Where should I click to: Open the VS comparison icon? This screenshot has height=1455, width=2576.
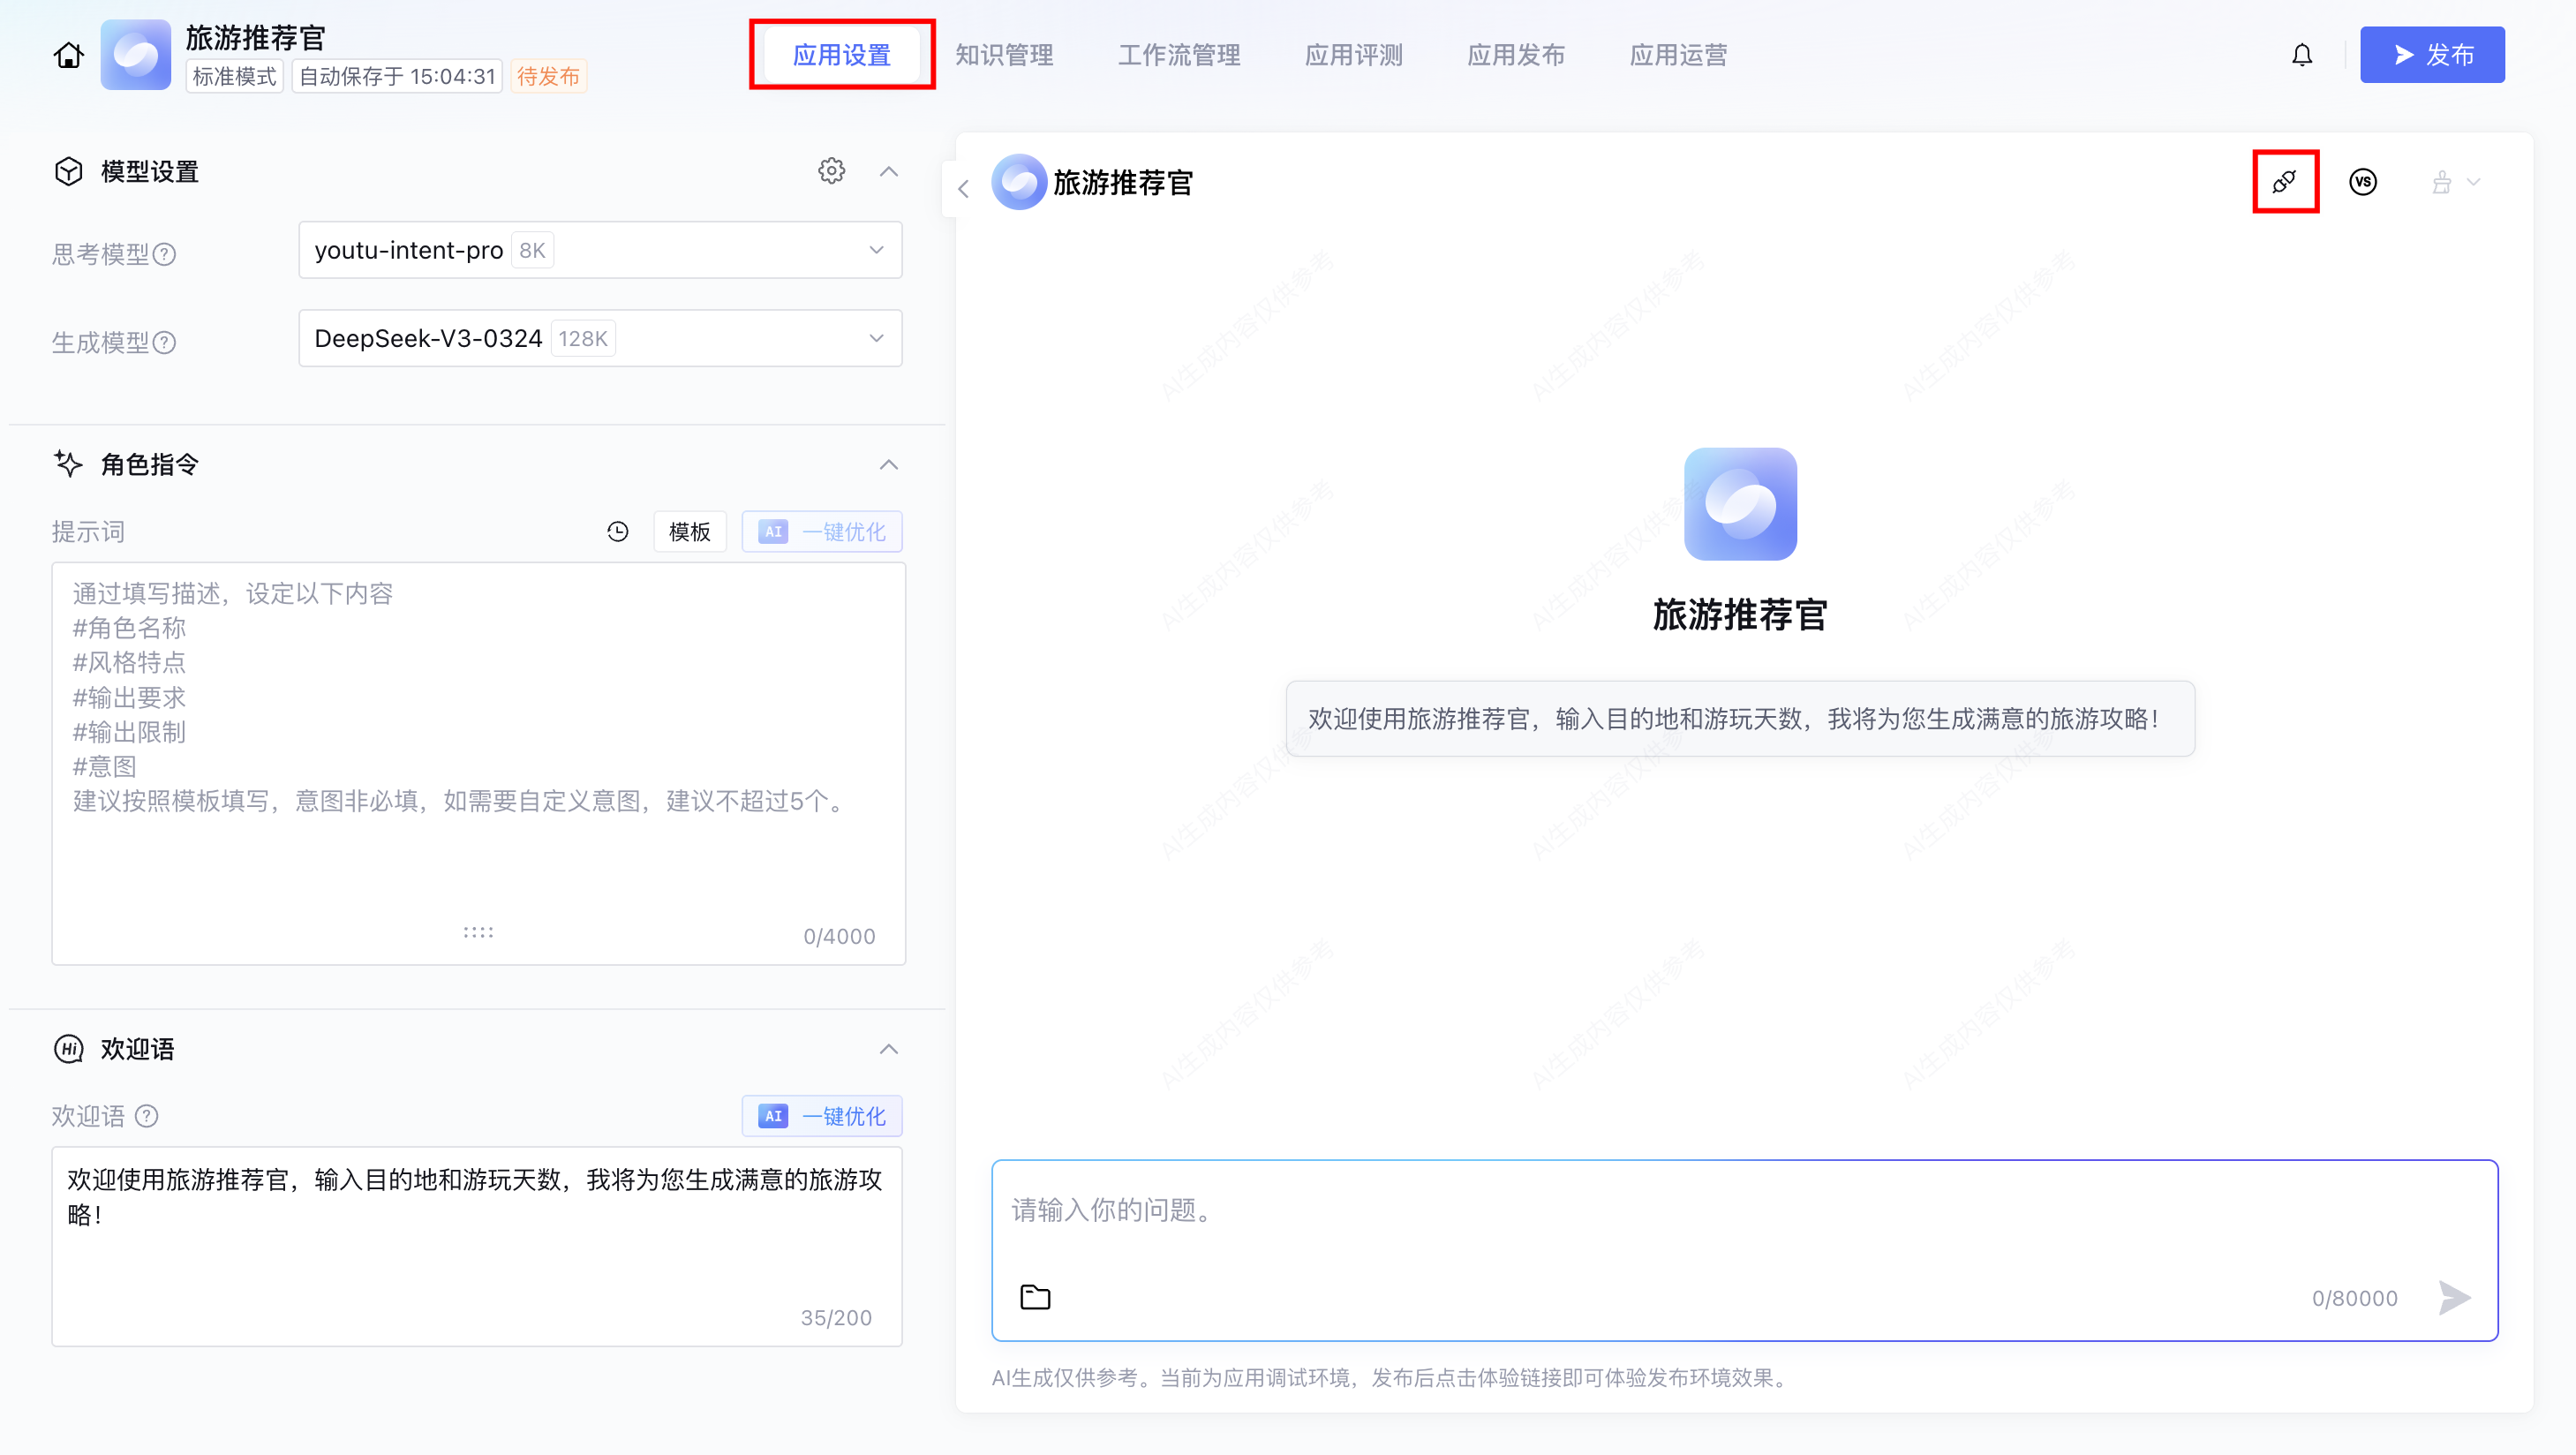tap(2363, 182)
